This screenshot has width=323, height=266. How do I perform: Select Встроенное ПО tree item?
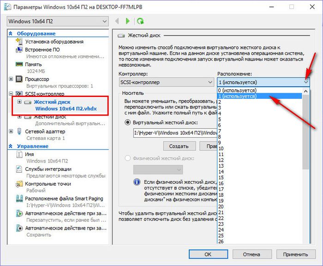click(x=42, y=50)
